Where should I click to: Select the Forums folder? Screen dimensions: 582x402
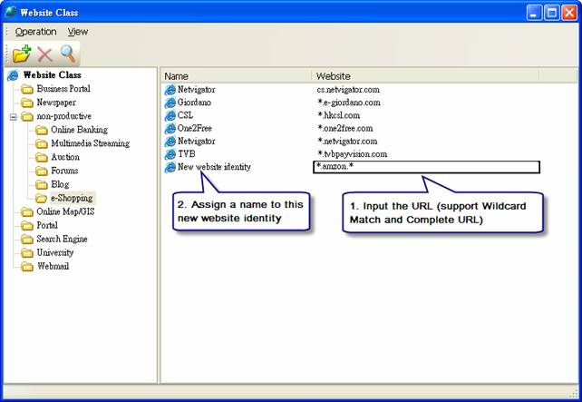[x=64, y=171]
